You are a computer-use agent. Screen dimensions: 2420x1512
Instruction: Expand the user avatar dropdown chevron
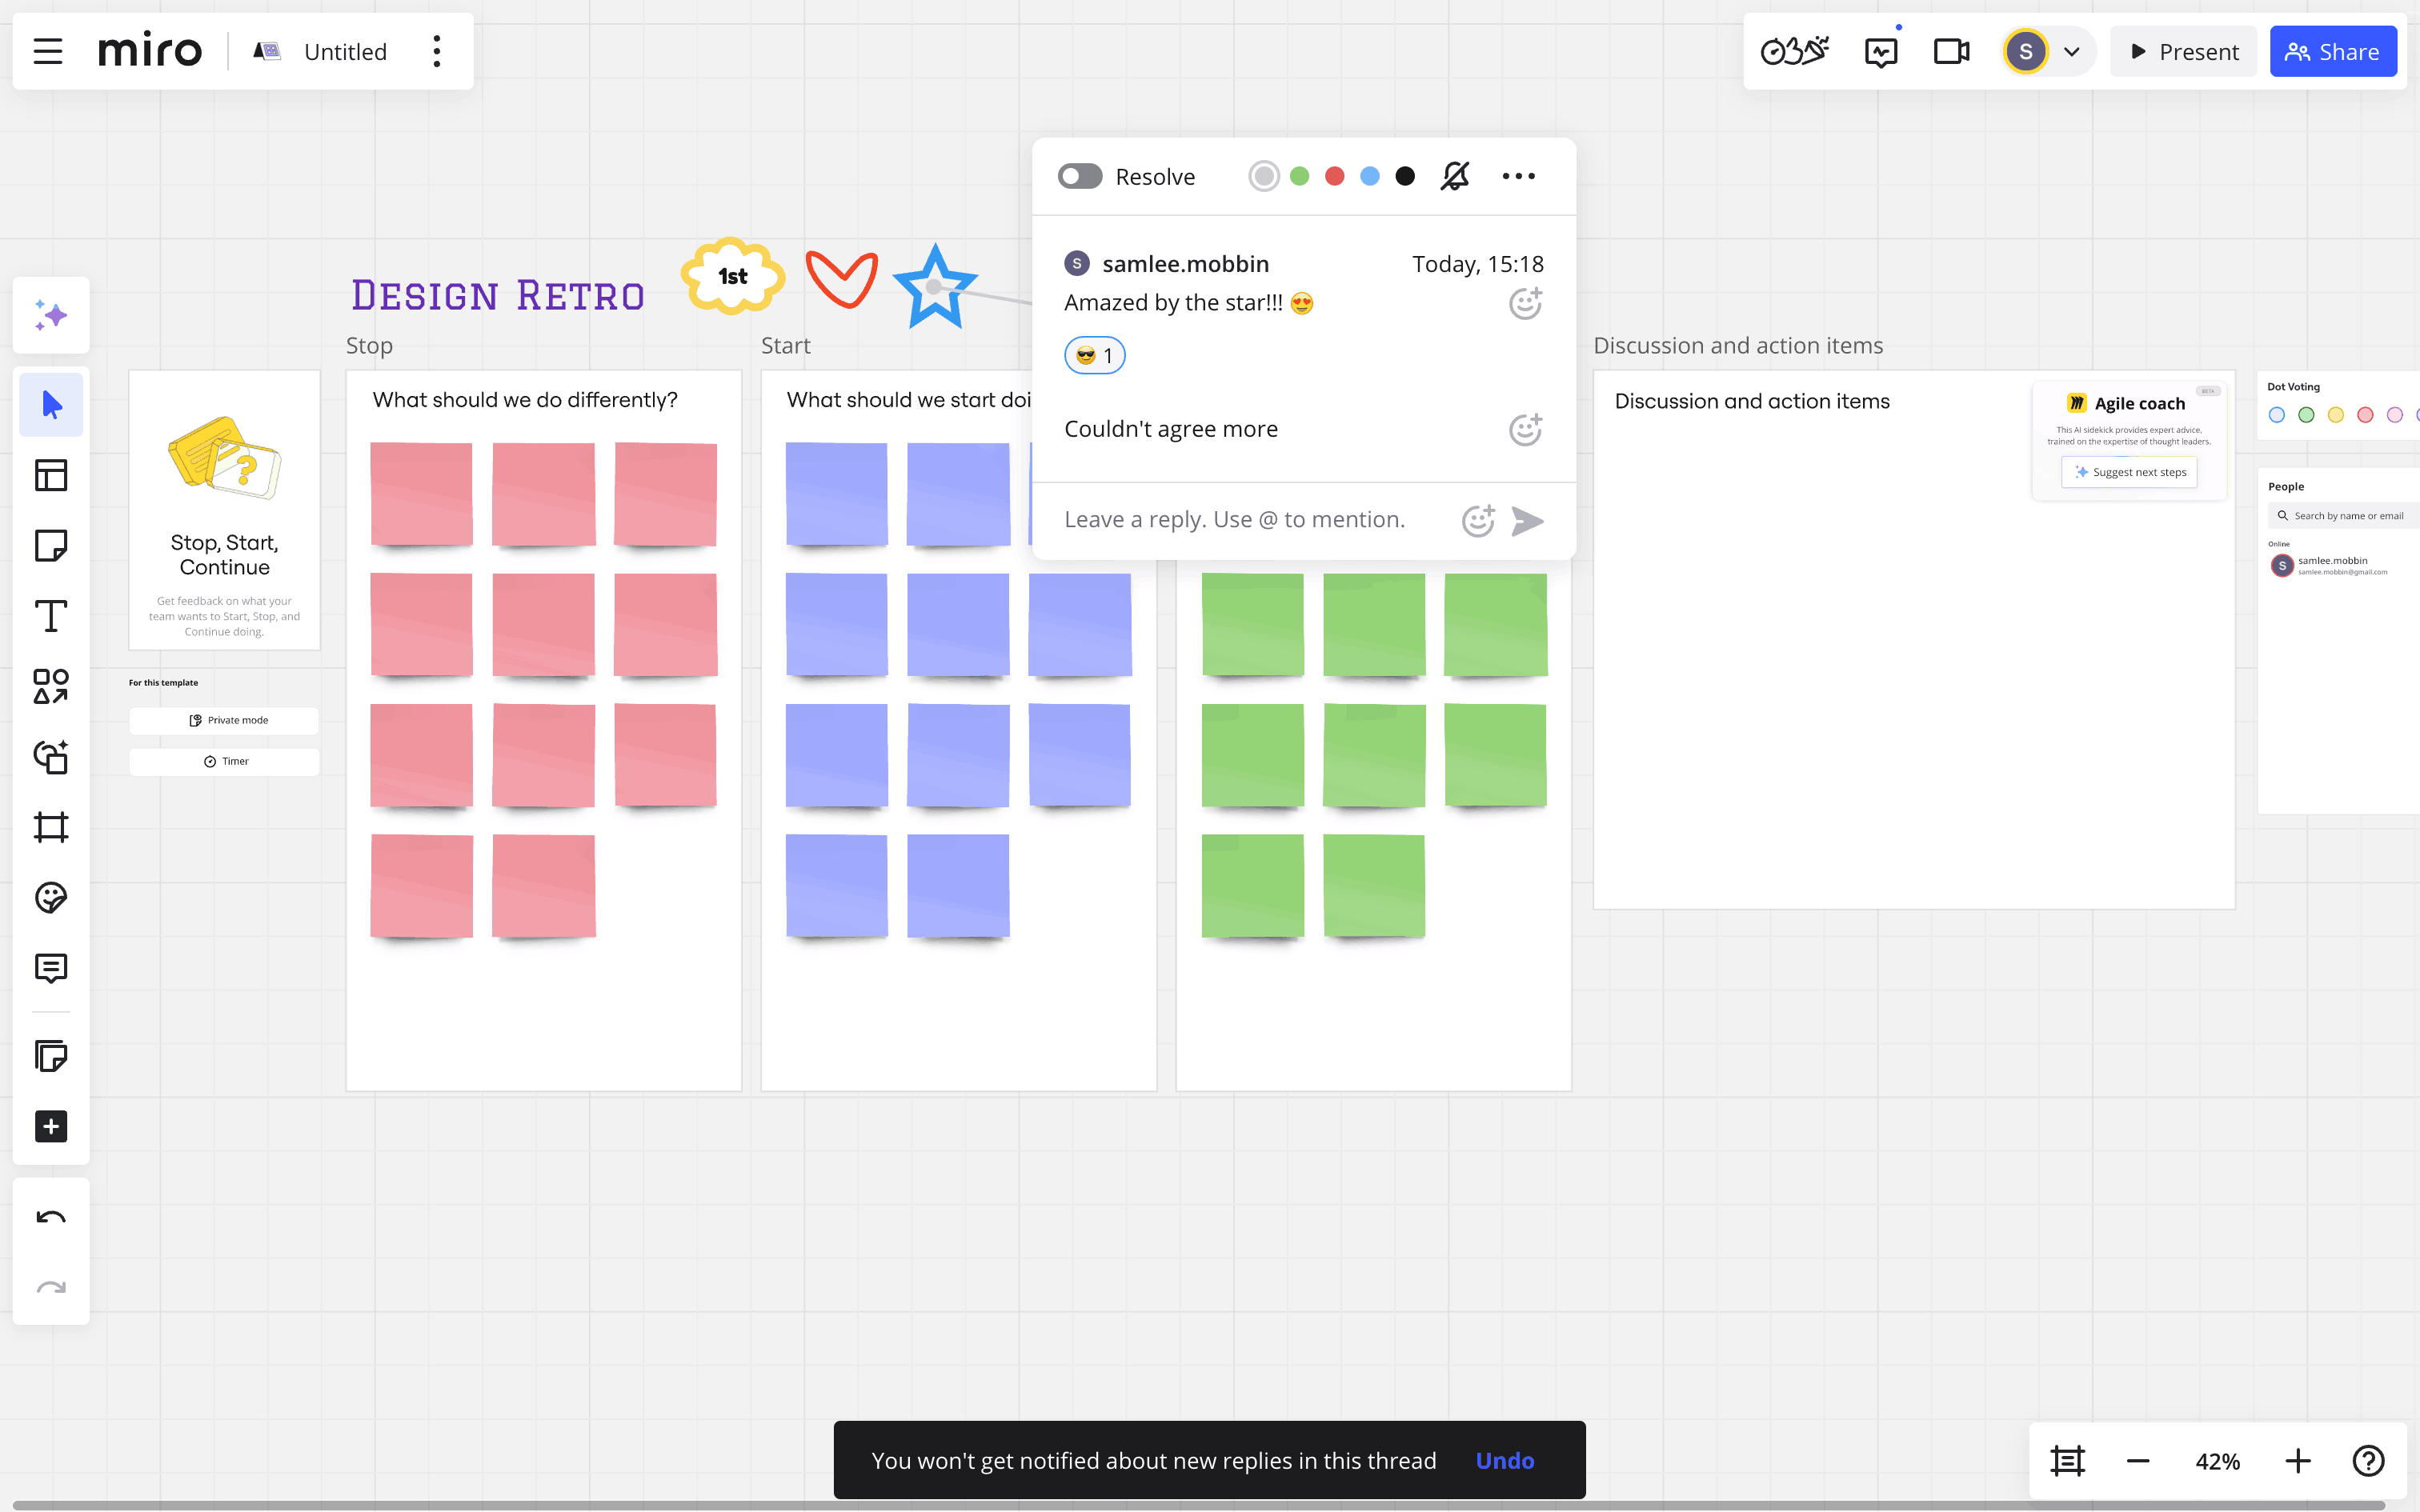(2072, 52)
